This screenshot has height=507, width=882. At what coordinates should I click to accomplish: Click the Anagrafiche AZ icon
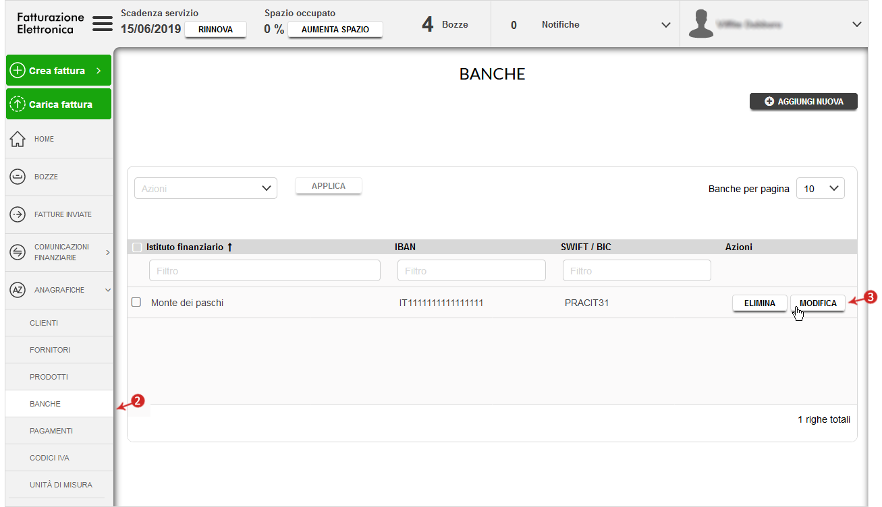(x=18, y=290)
